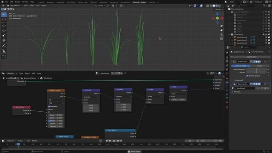Remove the Subdivision modifier with its X
The height and width of the screenshot is (153, 272).
coord(265,62)
